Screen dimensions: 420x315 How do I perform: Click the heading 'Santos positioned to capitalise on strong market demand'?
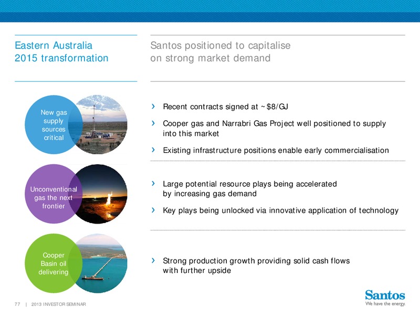220,51
